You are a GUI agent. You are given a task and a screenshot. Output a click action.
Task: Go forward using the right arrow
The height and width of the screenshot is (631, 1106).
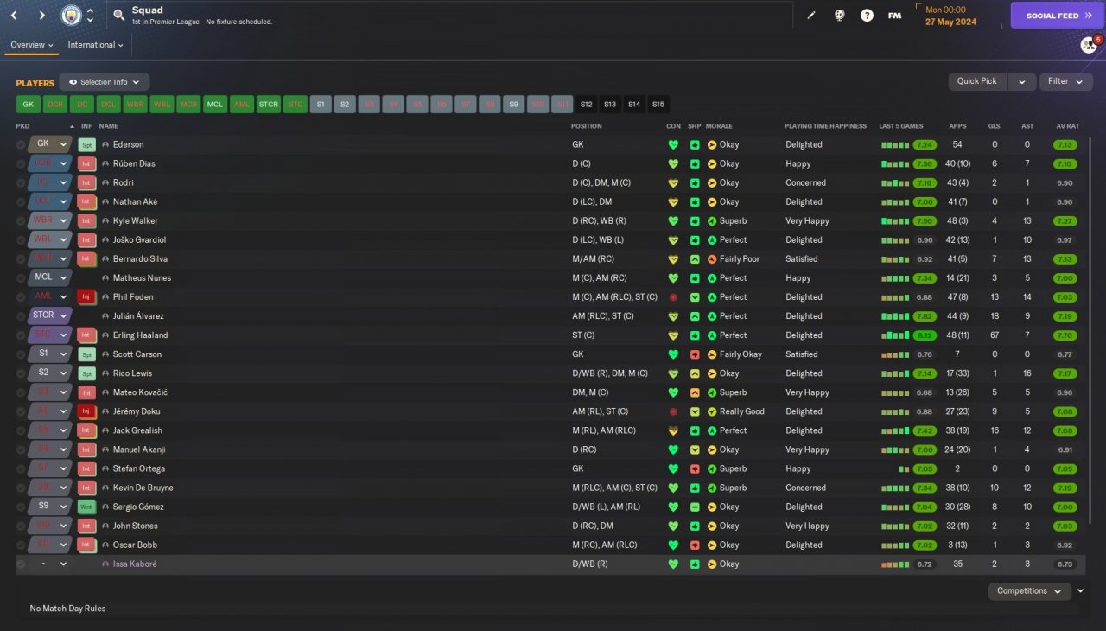tap(41, 16)
